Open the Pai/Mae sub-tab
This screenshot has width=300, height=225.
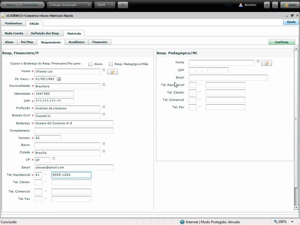pyautogui.click(x=27, y=42)
